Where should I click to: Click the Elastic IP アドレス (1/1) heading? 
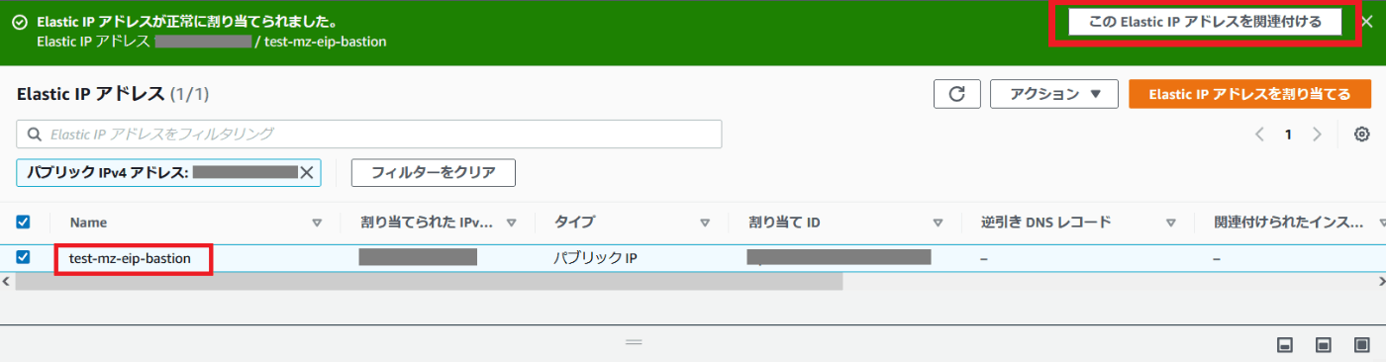pyautogui.click(x=113, y=94)
